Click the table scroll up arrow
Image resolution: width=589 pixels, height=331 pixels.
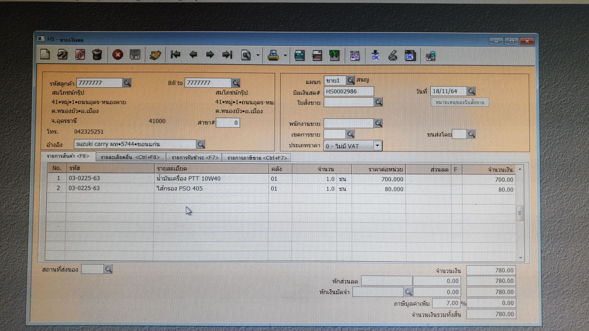520,169
